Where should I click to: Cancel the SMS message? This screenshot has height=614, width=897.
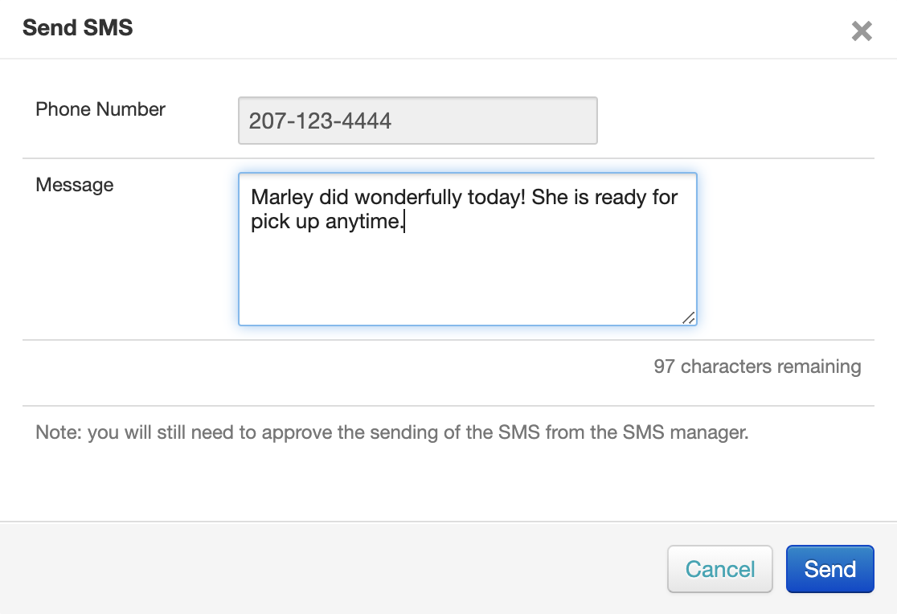[719, 569]
